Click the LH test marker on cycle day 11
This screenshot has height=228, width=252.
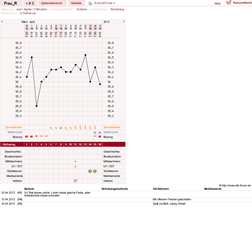[75, 166]
